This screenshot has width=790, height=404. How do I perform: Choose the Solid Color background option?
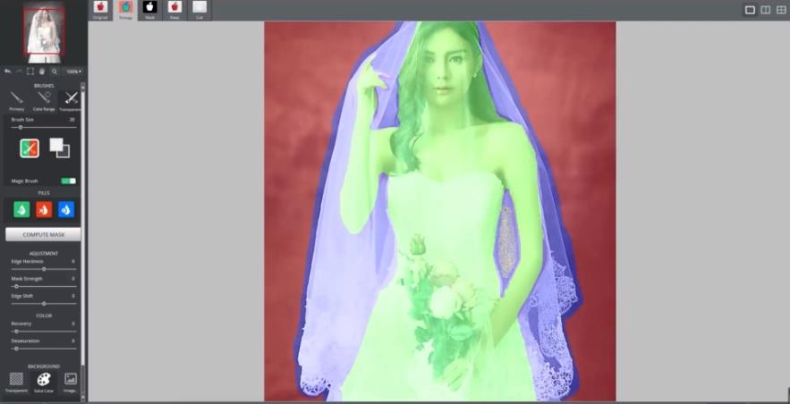(x=43, y=382)
